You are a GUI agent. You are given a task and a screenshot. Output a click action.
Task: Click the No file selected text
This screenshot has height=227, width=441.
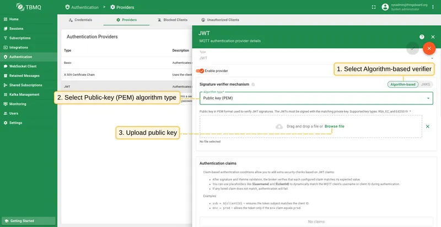click(210, 142)
